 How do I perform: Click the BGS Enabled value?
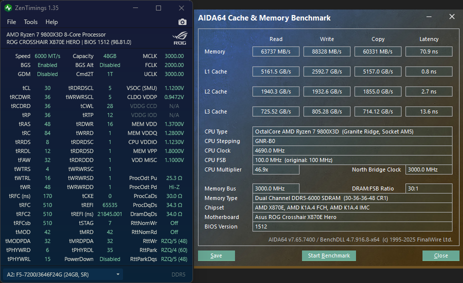(47, 65)
